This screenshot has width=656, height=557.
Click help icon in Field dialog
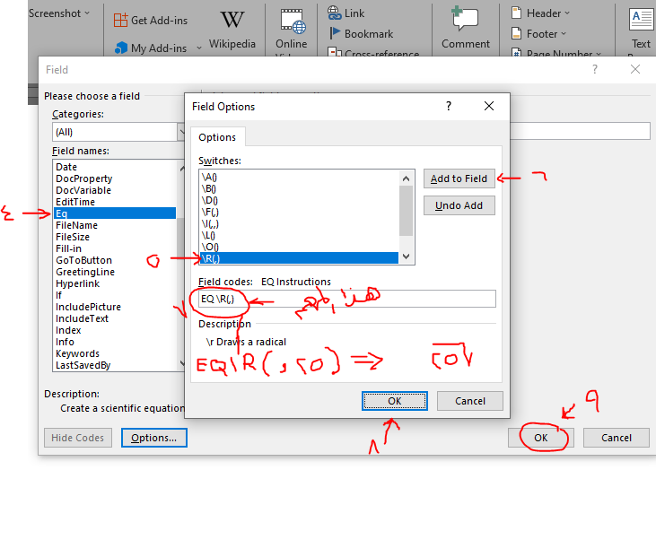[x=595, y=69]
